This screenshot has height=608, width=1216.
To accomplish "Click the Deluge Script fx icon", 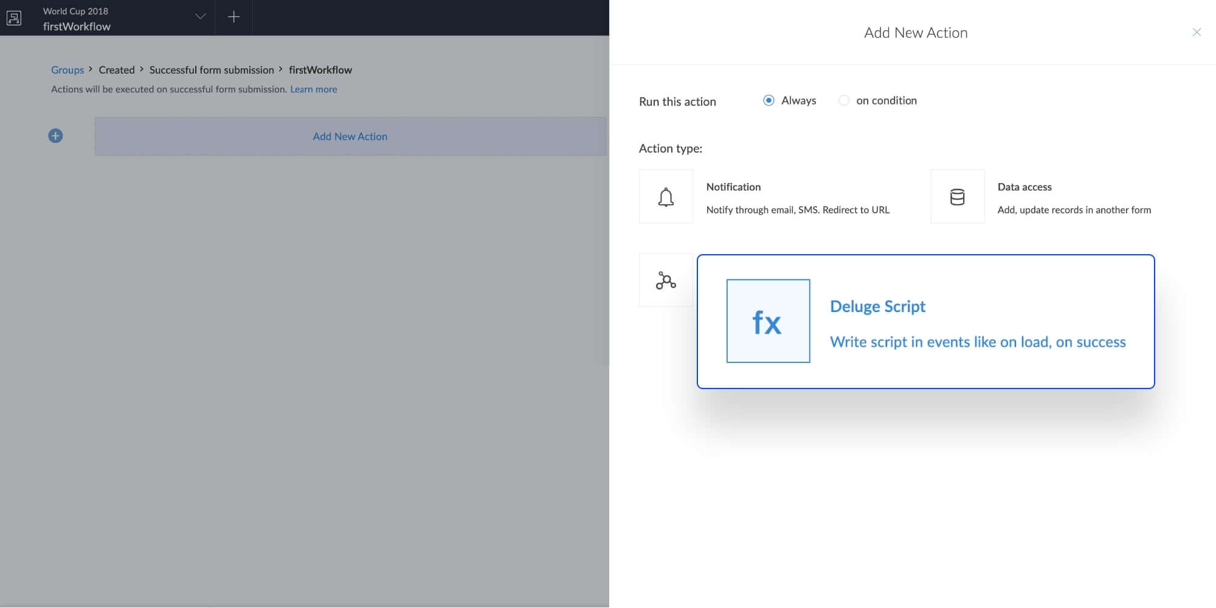I will pos(768,321).
